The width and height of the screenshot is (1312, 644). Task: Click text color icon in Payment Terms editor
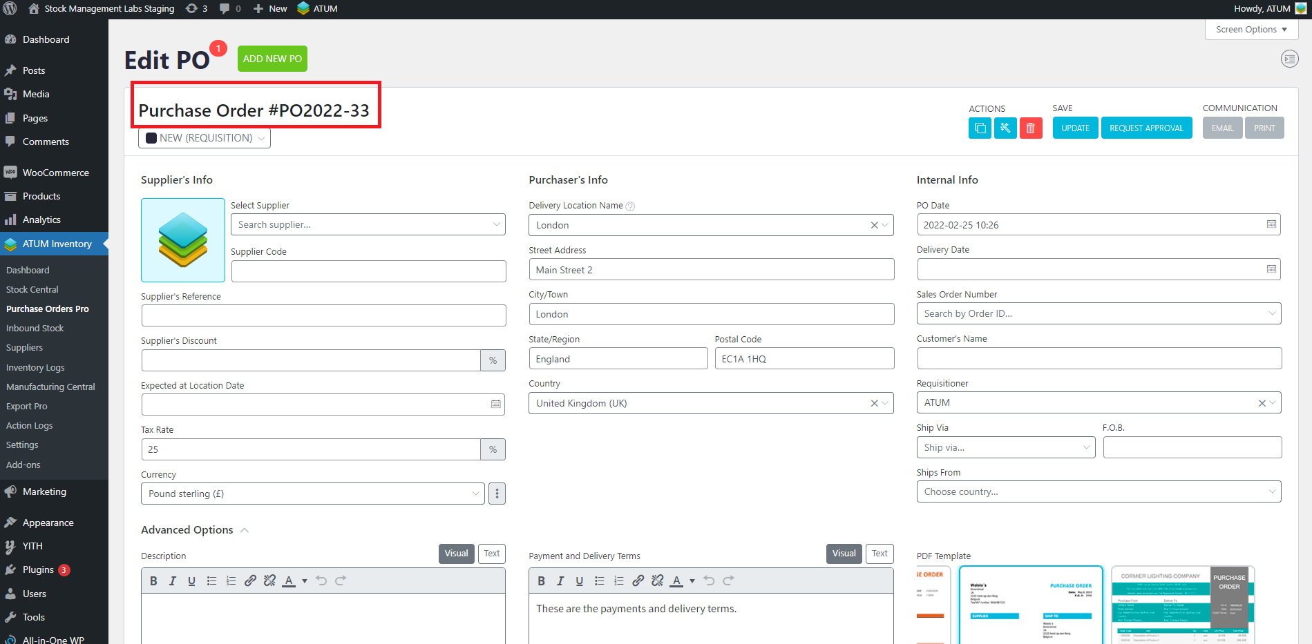point(676,581)
